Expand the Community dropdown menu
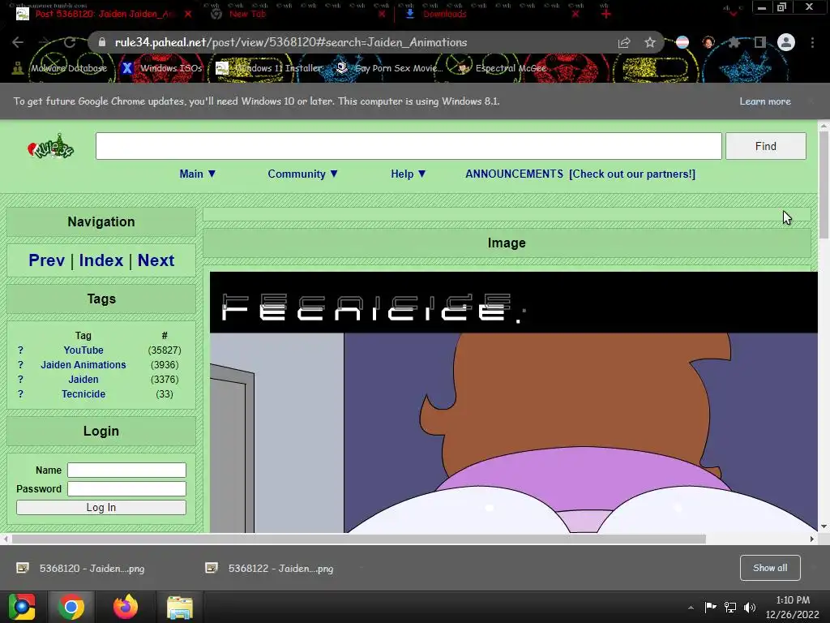This screenshot has height=623, width=830. pos(303,174)
